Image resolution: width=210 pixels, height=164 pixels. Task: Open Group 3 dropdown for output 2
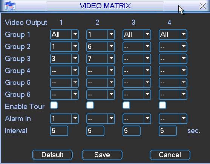pyautogui.click(x=101, y=59)
